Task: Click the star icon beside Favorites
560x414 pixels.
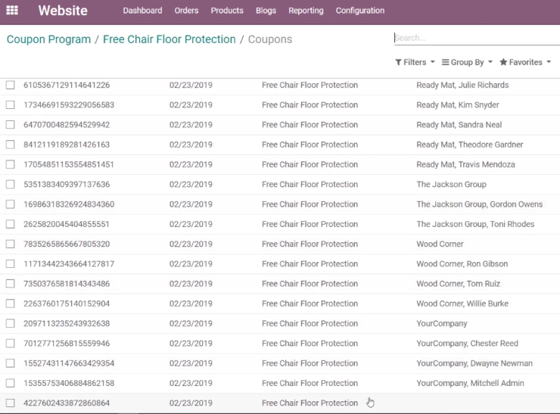Action: 503,62
